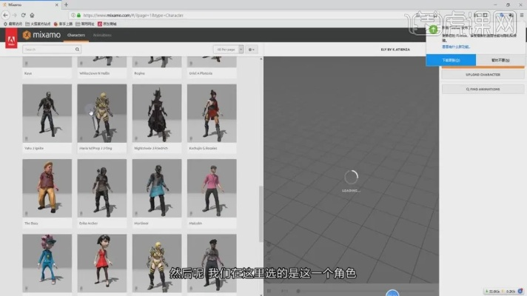Click the site information icon in address bar

coord(73,15)
